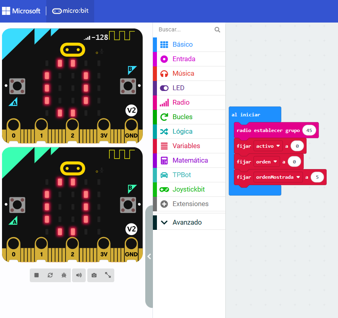Viewport: 338px width, 318px height.
Task: Open the Entrada block category
Action: (x=189, y=59)
